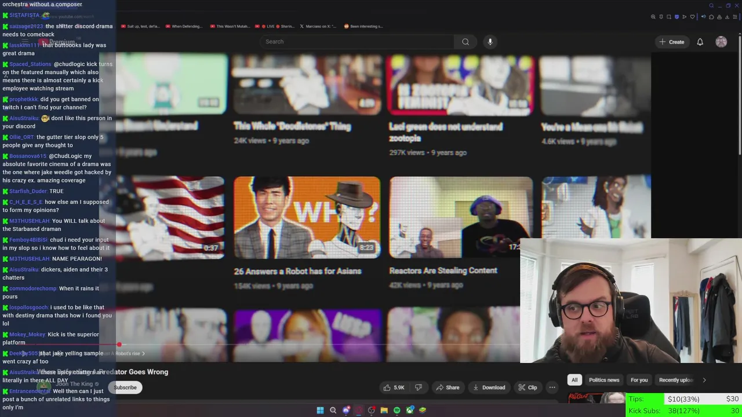Like the video with 5.9K likes
The height and width of the screenshot is (417, 742).
pos(393,387)
